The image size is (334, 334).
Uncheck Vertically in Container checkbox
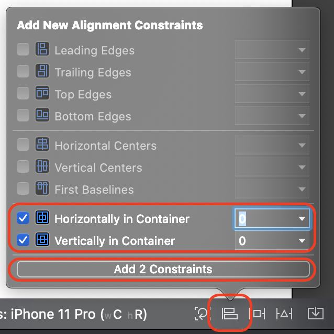click(x=23, y=240)
